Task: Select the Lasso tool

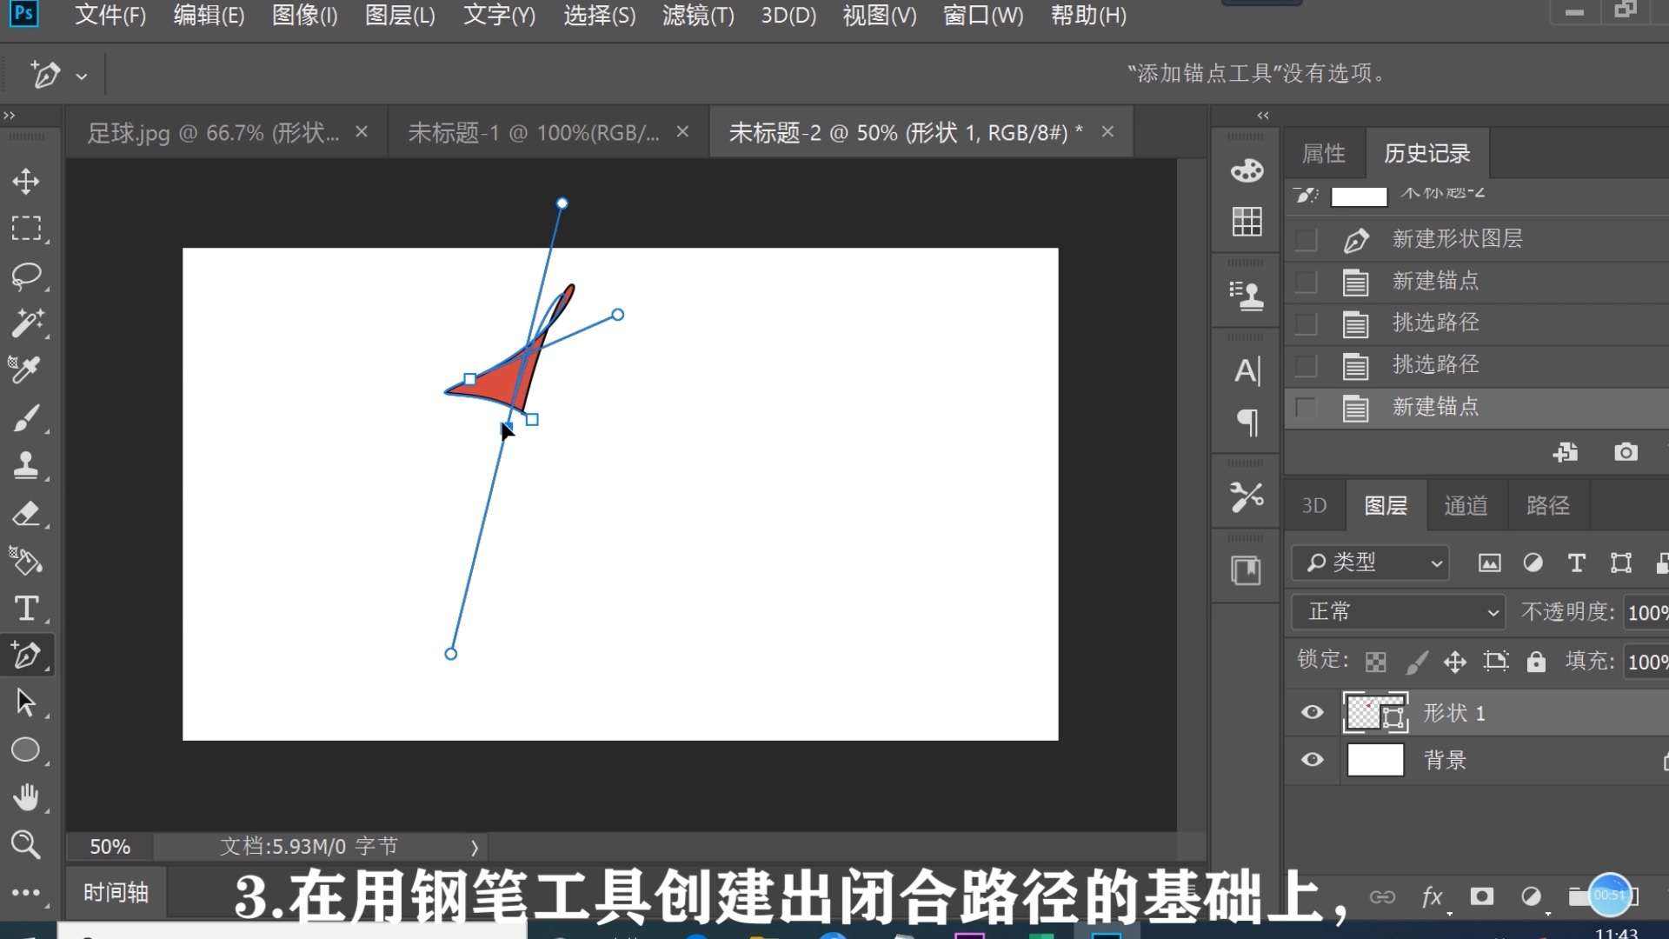Action: pos(26,276)
